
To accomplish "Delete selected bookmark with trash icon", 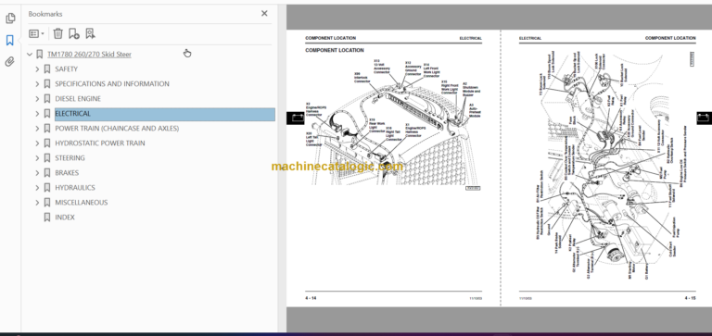I will (x=57, y=33).
